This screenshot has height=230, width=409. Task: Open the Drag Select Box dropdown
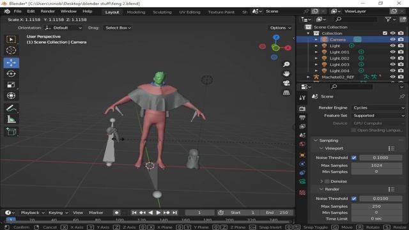pyautogui.click(x=118, y=28)
